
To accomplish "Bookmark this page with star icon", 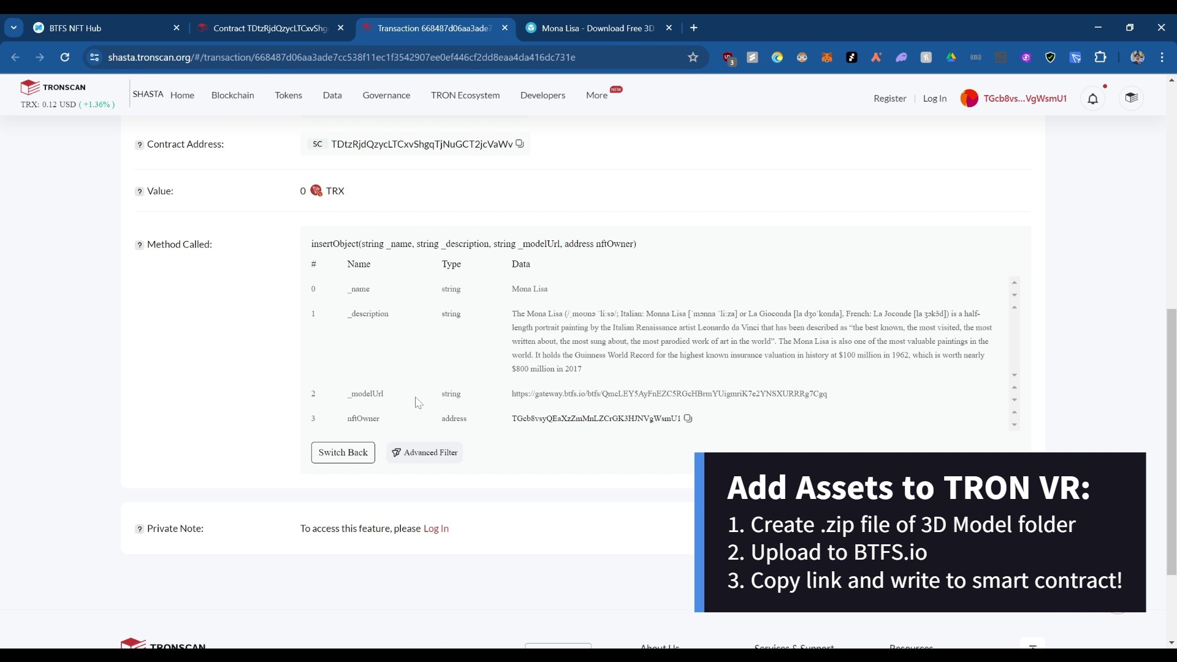I will (x=693, y=58).
